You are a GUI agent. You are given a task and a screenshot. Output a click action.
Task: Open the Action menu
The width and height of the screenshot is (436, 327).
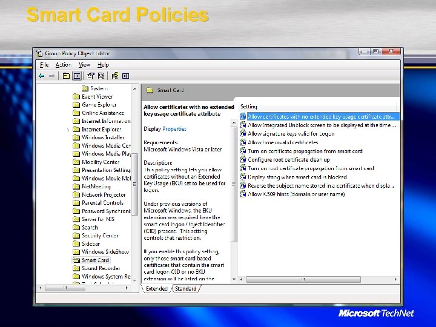pyautogui.click(x=64, y=65)
